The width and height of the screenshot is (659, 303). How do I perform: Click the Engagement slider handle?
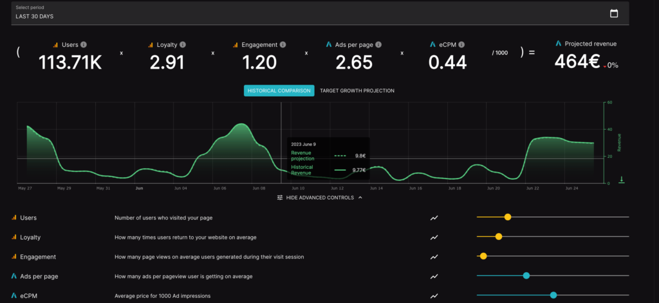tap(483, 256)
